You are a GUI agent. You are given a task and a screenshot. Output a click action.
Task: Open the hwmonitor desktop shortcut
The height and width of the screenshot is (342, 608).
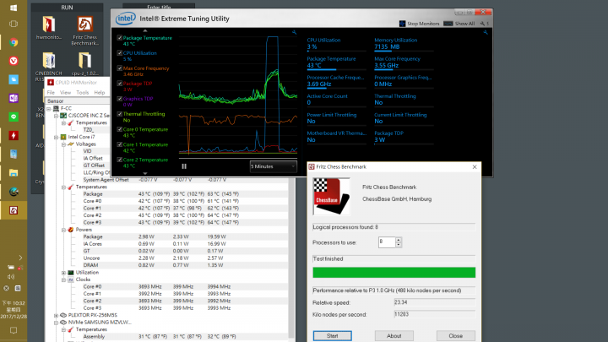48,28
